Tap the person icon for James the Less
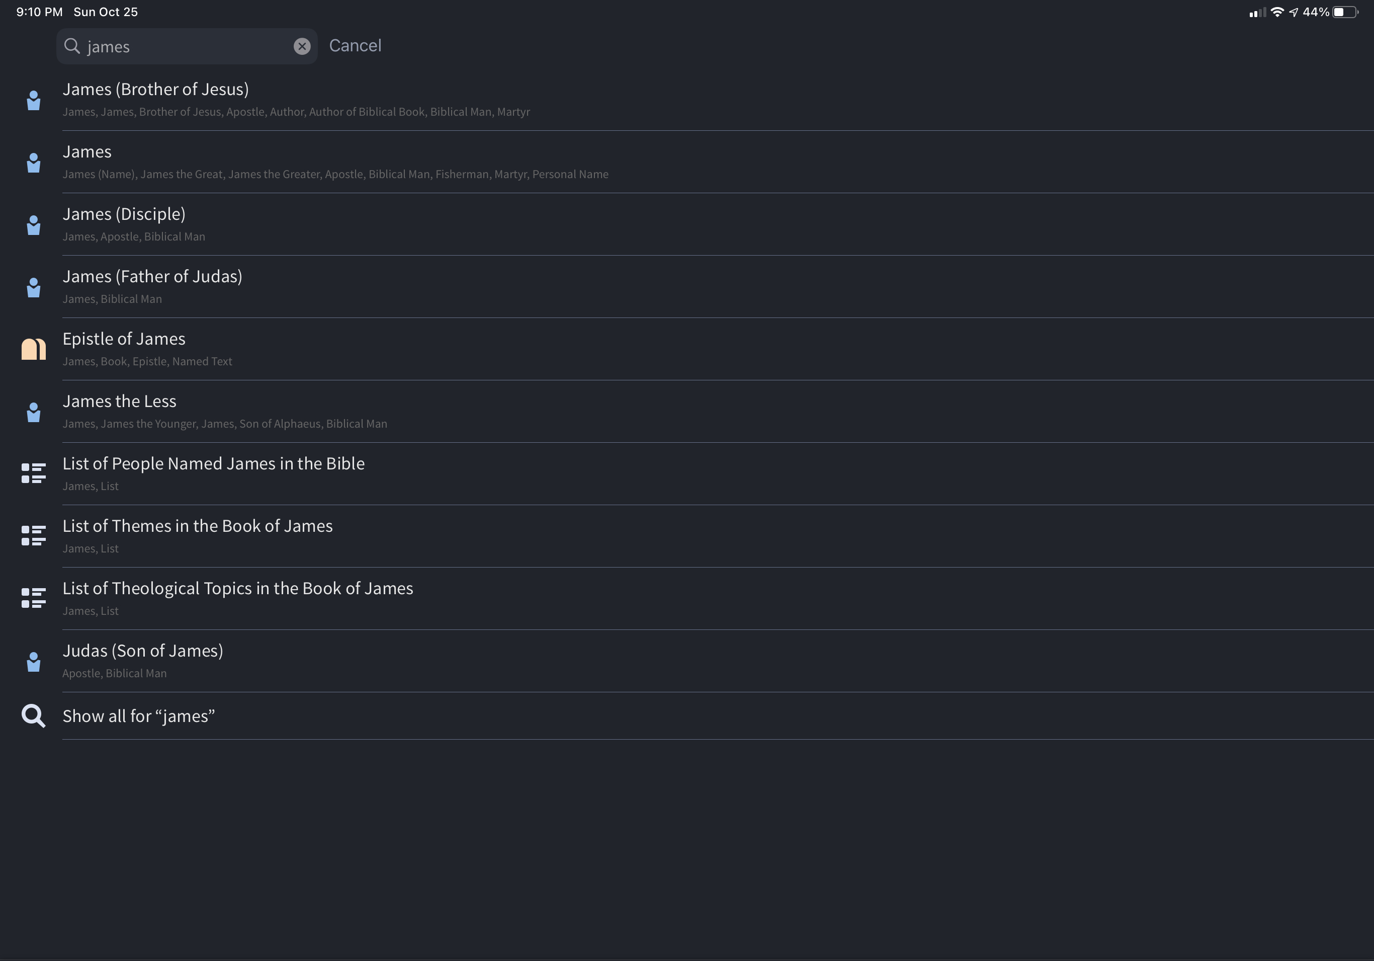Viewport: 1374px width, 961px height. click(x=34, y=412)
